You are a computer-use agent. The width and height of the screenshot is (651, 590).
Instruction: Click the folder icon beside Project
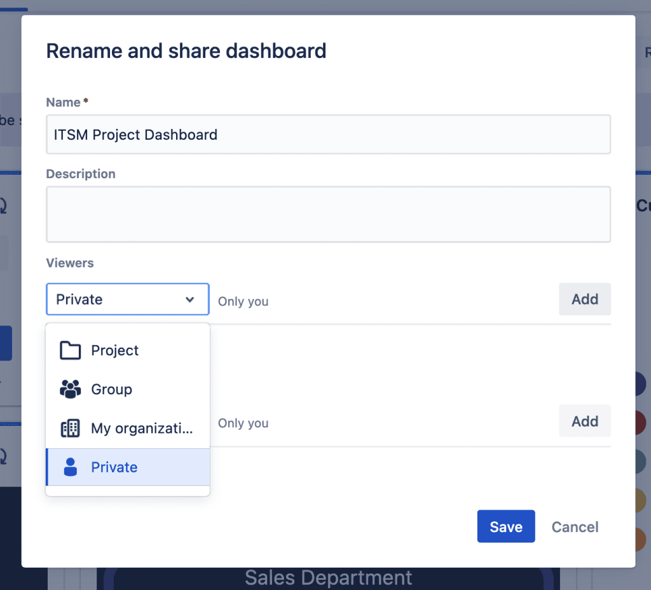point(70,350)
